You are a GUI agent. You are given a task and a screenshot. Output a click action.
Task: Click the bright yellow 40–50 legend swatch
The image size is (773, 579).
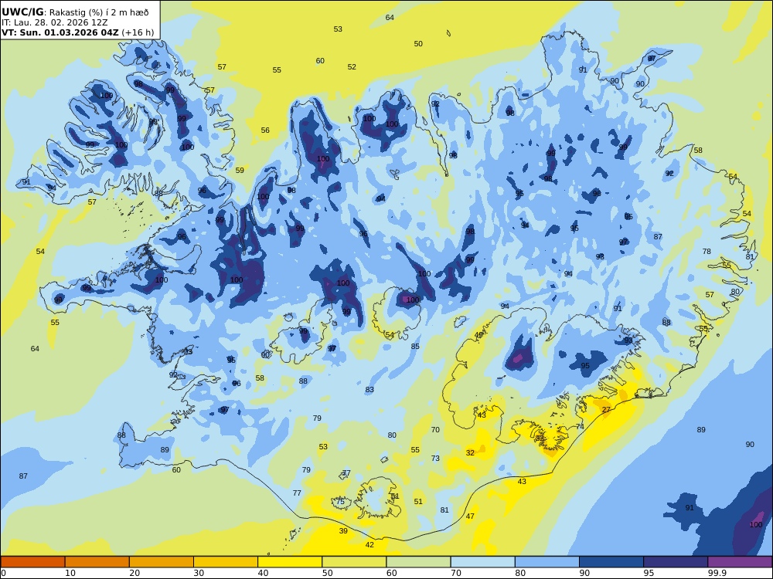290,562
